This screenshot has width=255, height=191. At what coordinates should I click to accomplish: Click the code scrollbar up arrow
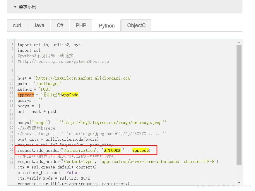[239, 43]
